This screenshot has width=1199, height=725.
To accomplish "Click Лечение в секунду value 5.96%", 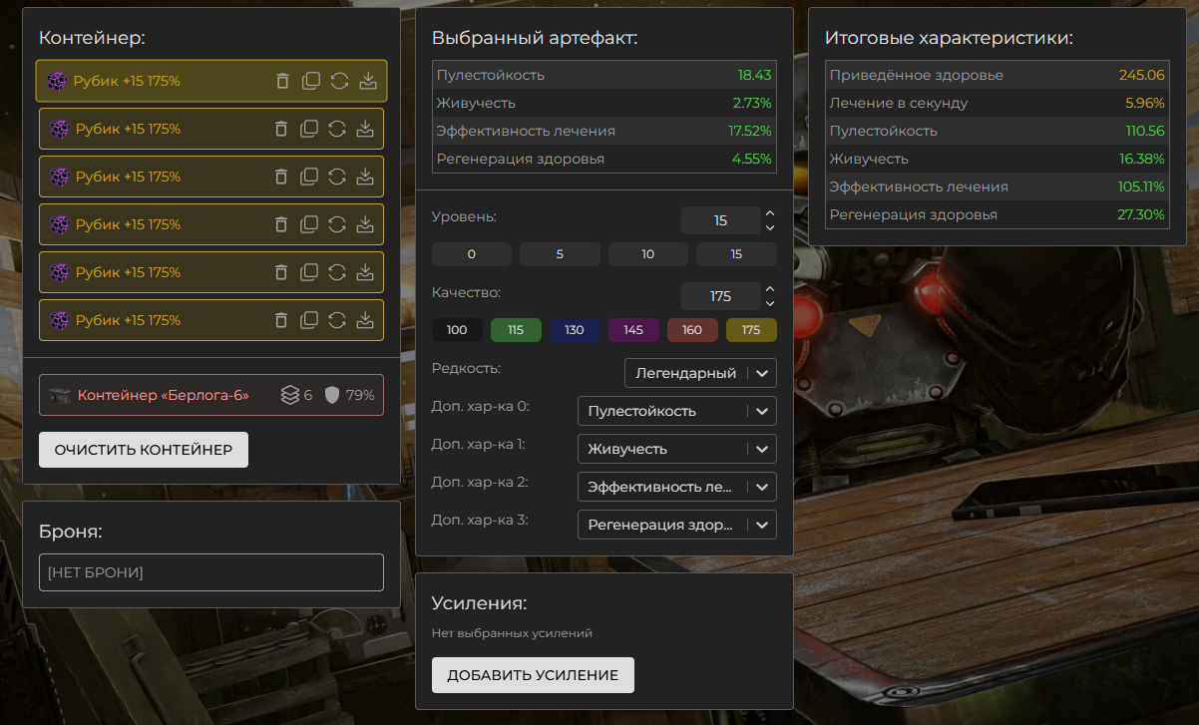I will (x=1145, y=103).
